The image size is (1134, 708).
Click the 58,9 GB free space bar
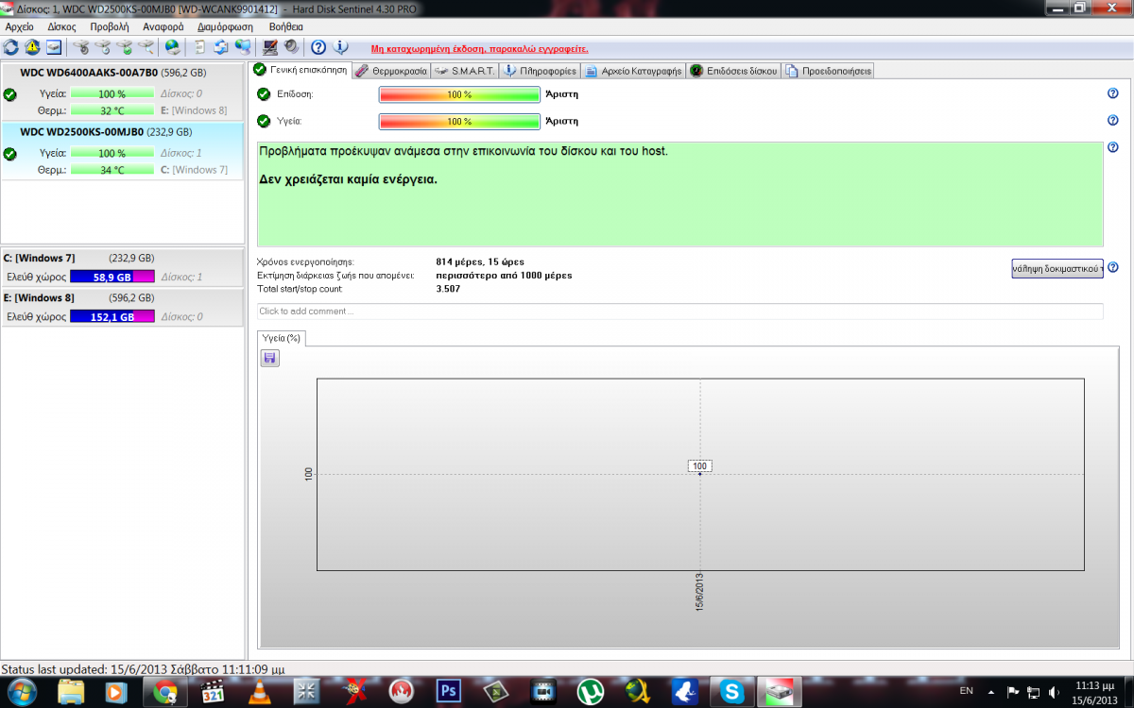point(112,278)
